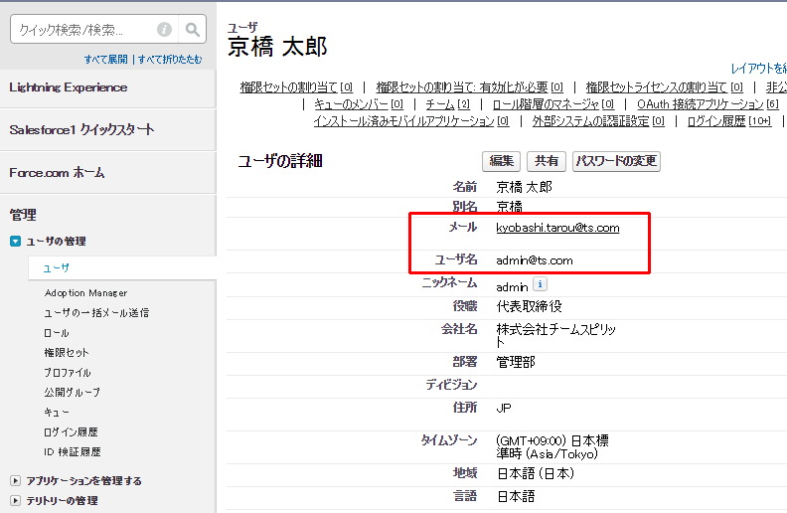Click the すべて展開 link
Screen dimensions: 787x513
point(106,60)
